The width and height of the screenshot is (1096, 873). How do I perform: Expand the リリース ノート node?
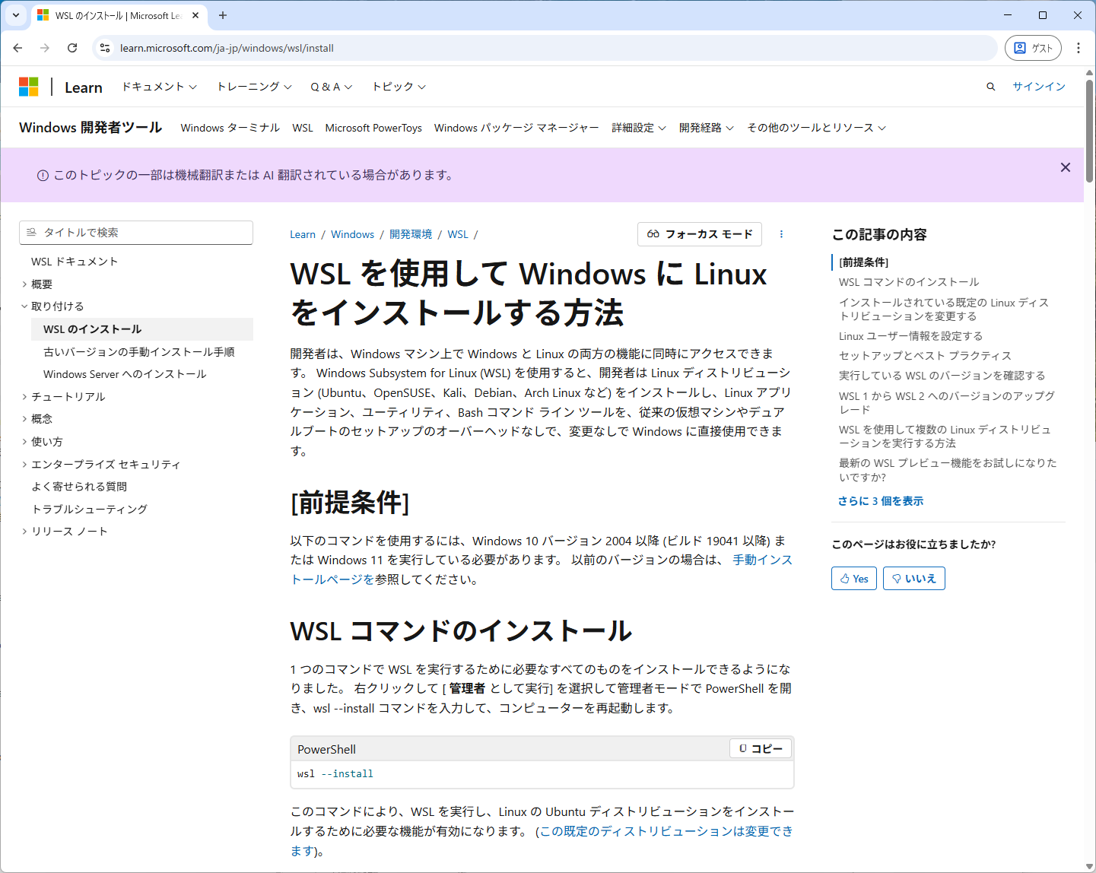[24, 532]
